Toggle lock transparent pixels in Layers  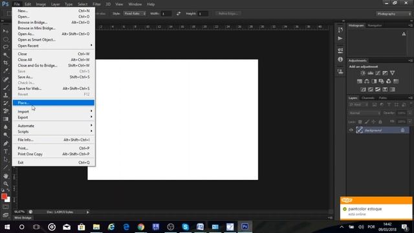pos(360,122)
